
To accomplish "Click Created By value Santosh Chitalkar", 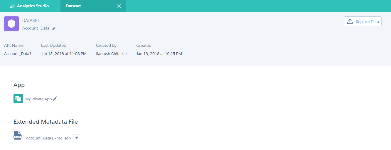I will click(x=112, y=54).
